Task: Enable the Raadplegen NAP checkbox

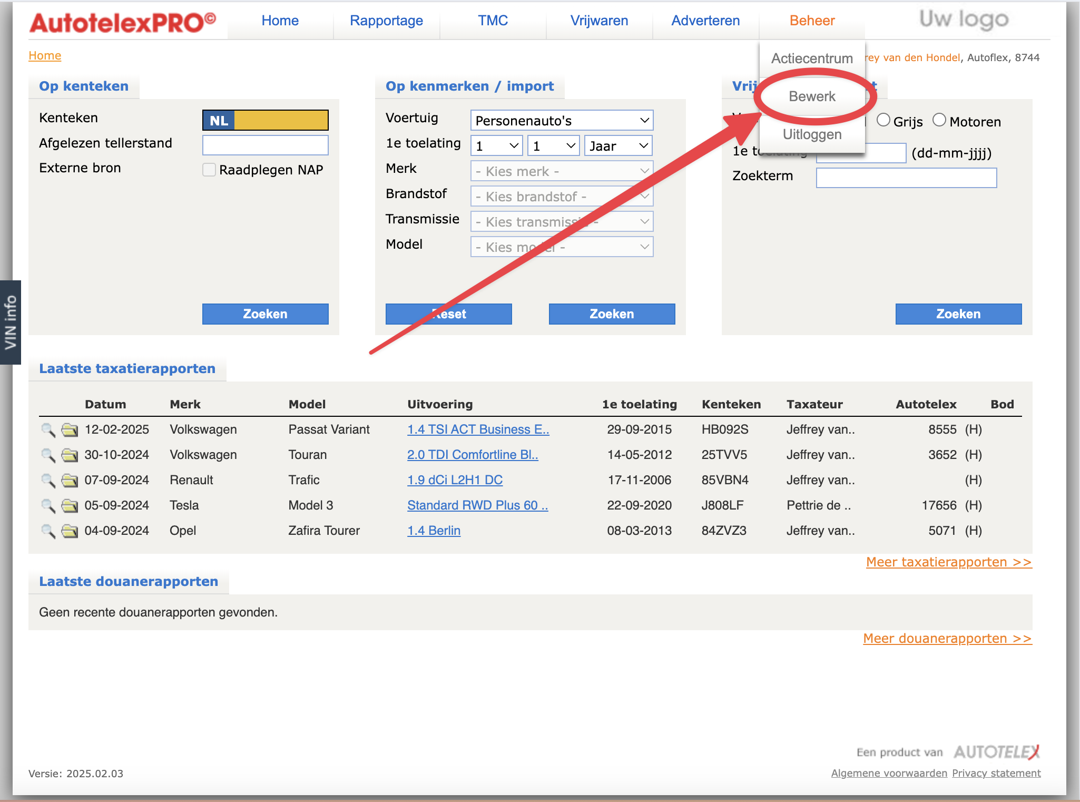Action: click(x=209, y=170)
